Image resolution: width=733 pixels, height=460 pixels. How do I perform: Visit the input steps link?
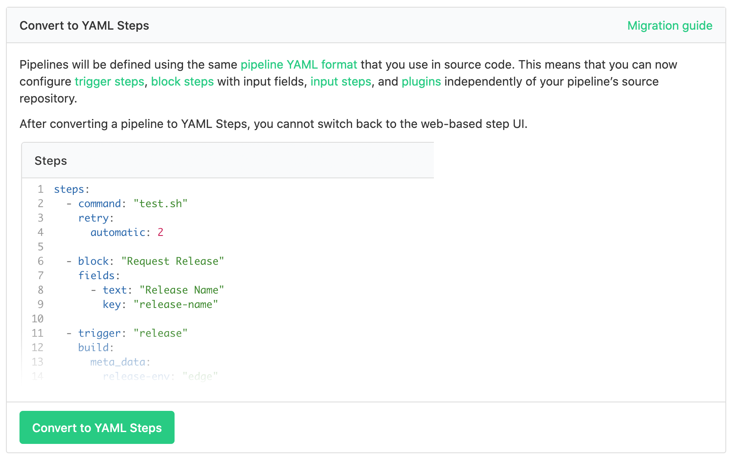coord(341,81)
